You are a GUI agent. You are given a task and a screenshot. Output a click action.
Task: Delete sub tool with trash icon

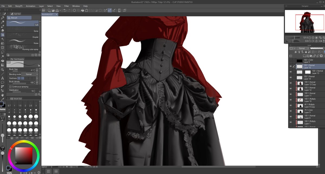39,55
